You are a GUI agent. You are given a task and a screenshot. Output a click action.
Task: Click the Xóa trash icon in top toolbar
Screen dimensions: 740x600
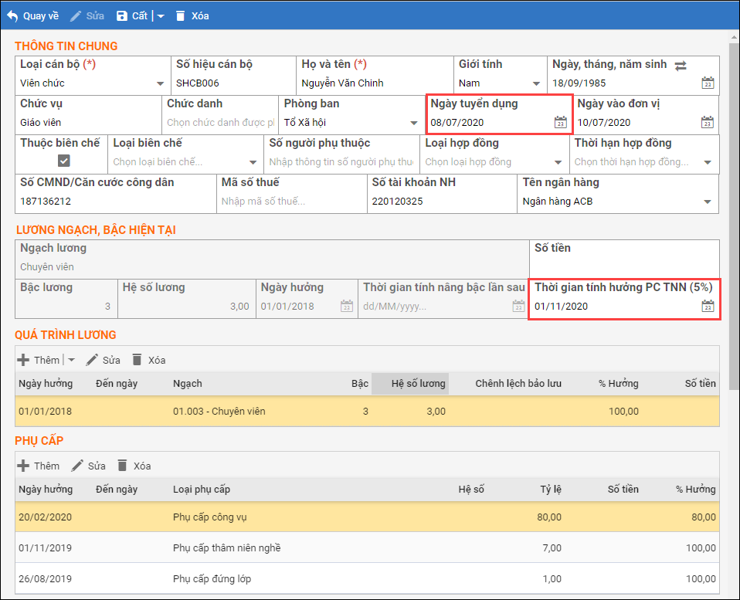181,15
